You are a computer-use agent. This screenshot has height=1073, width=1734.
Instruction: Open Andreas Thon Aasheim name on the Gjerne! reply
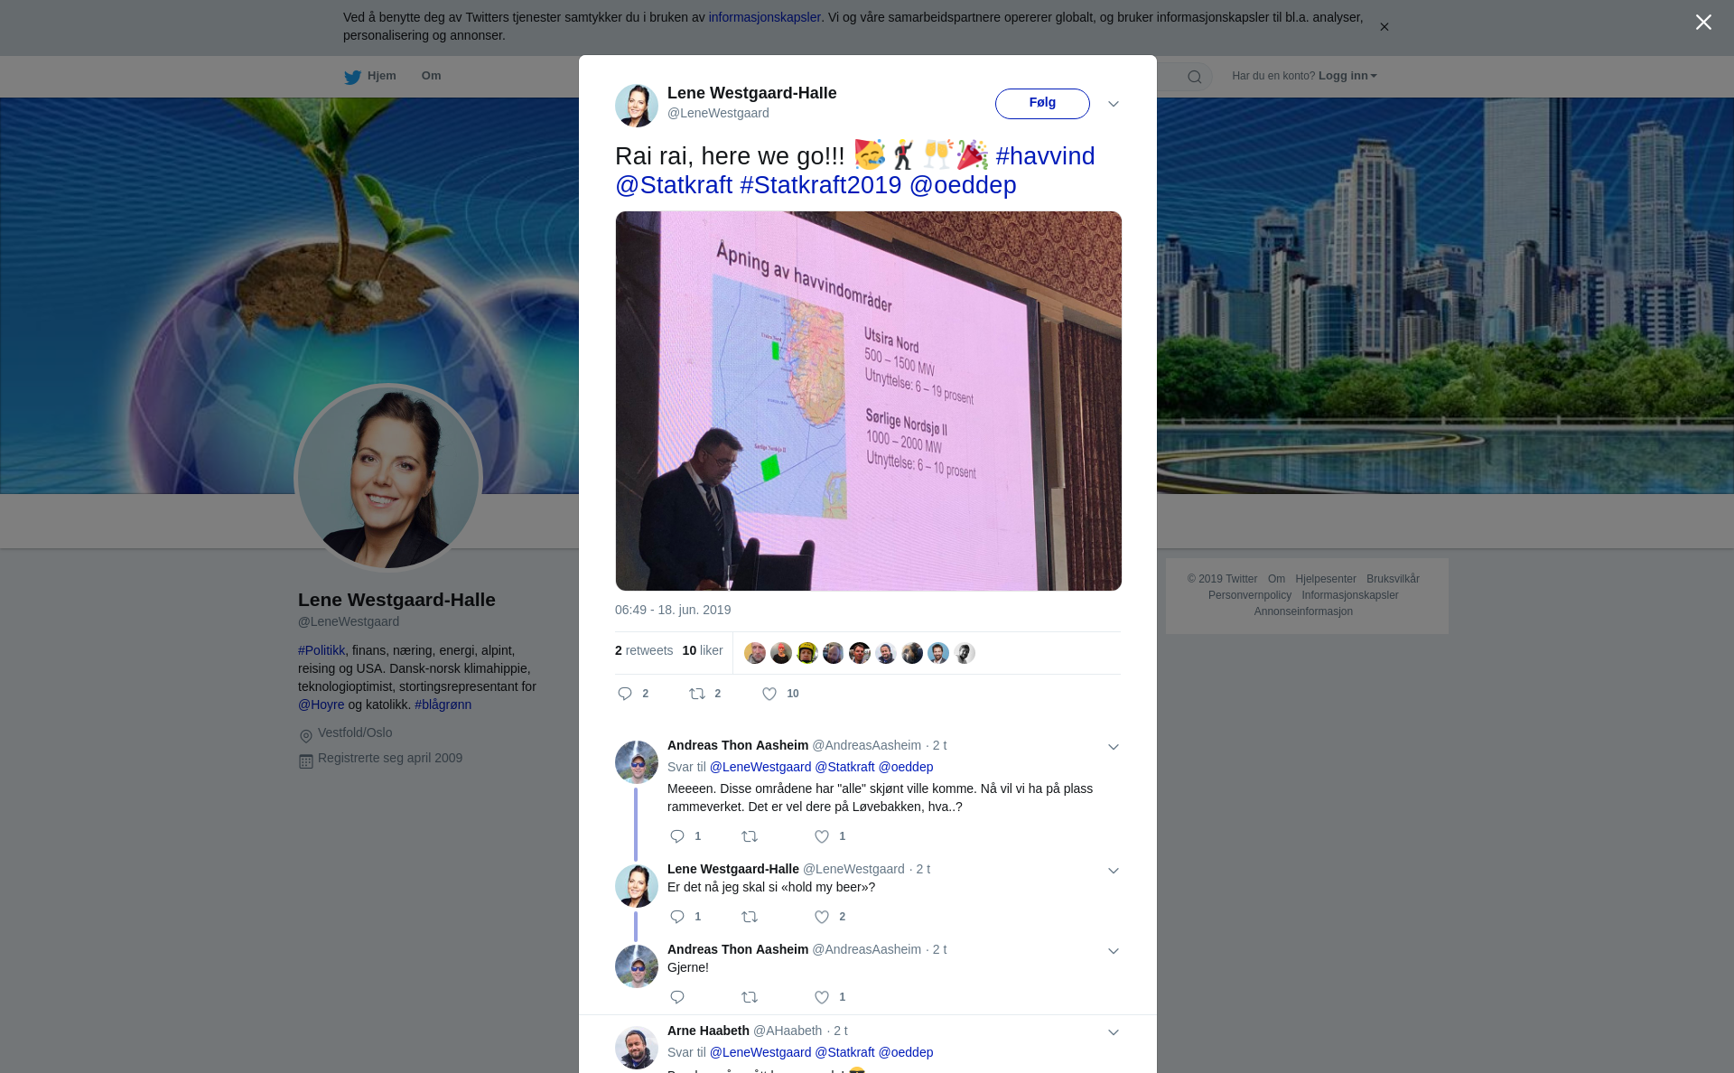click(738, 949)
